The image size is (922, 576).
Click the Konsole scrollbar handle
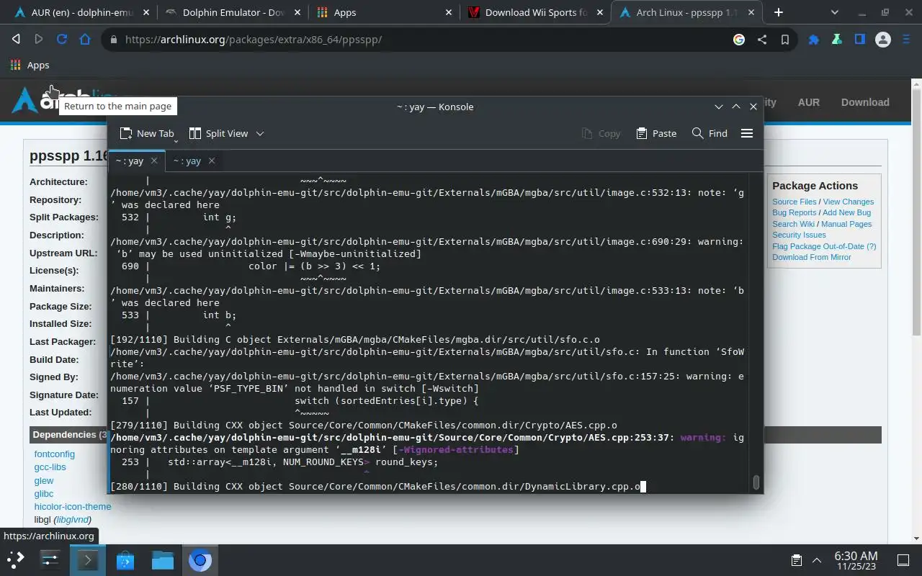tap(756, 482)
